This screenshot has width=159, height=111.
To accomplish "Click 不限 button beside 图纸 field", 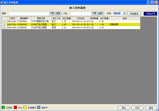I will (x=52, y=14).
